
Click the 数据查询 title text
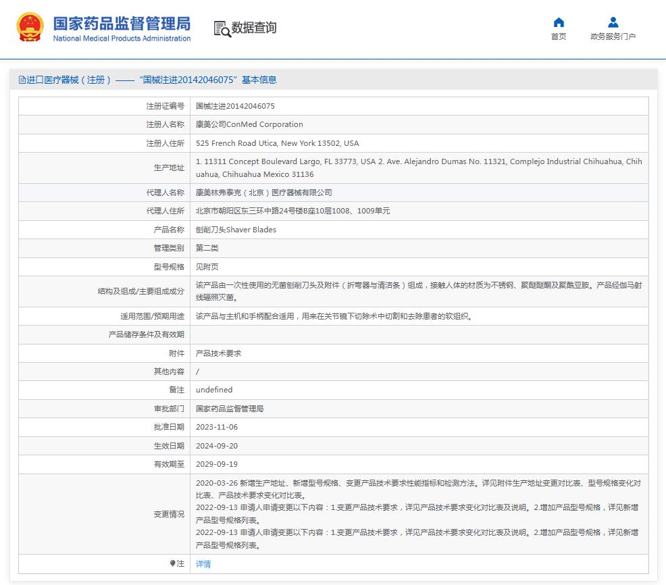[x=254, y=28]
